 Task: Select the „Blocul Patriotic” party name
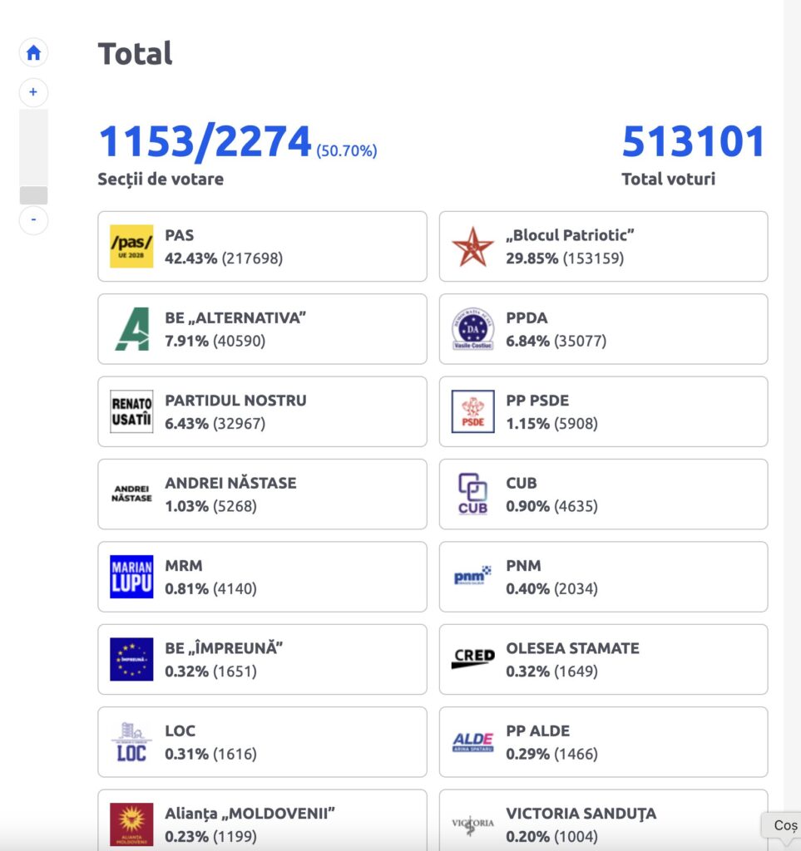[x=571, y=235]
